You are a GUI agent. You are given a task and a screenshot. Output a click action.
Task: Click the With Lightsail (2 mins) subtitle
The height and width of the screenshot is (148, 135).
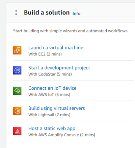click(x=49, y=115)
